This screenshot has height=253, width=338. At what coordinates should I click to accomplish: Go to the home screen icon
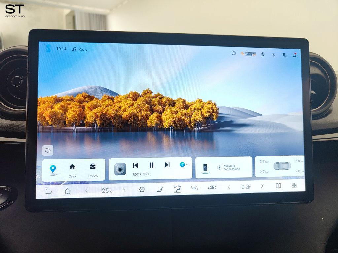[x=68, y=191]
